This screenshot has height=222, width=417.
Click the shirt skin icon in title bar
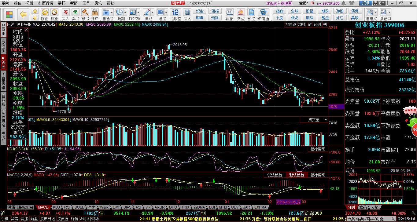tap(352, 3)
